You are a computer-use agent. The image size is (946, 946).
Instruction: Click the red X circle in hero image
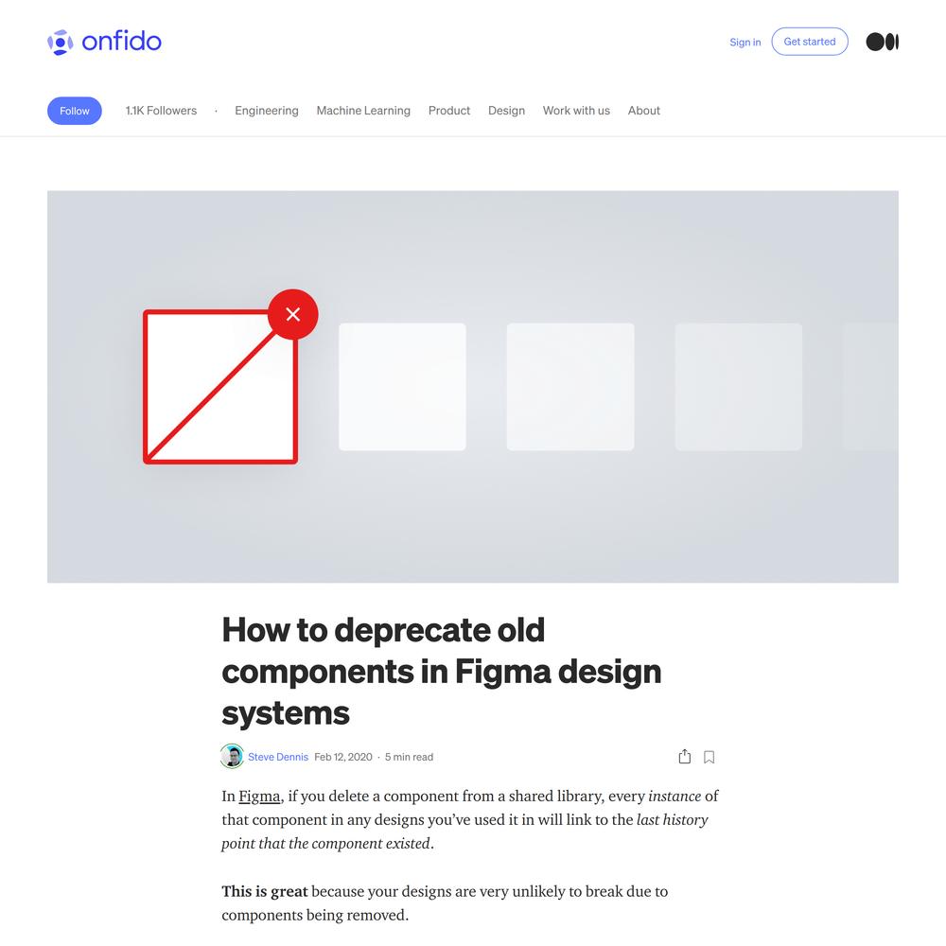(293, 314)
